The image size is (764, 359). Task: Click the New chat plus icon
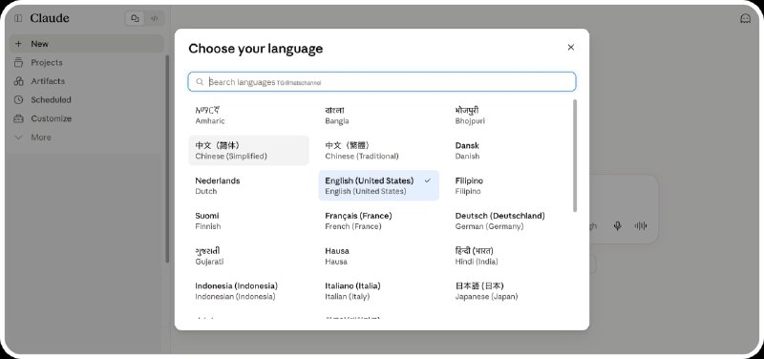pos(18,44)
